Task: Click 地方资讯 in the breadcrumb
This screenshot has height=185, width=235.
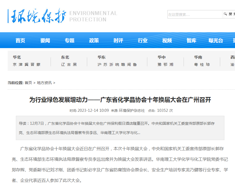Action: [44, 83]
